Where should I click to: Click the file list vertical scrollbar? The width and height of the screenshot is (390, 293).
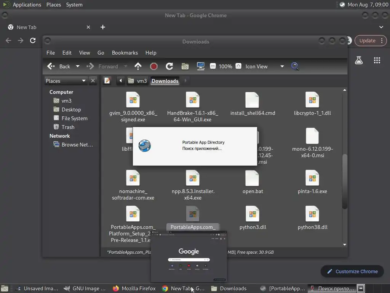(344, 181)
